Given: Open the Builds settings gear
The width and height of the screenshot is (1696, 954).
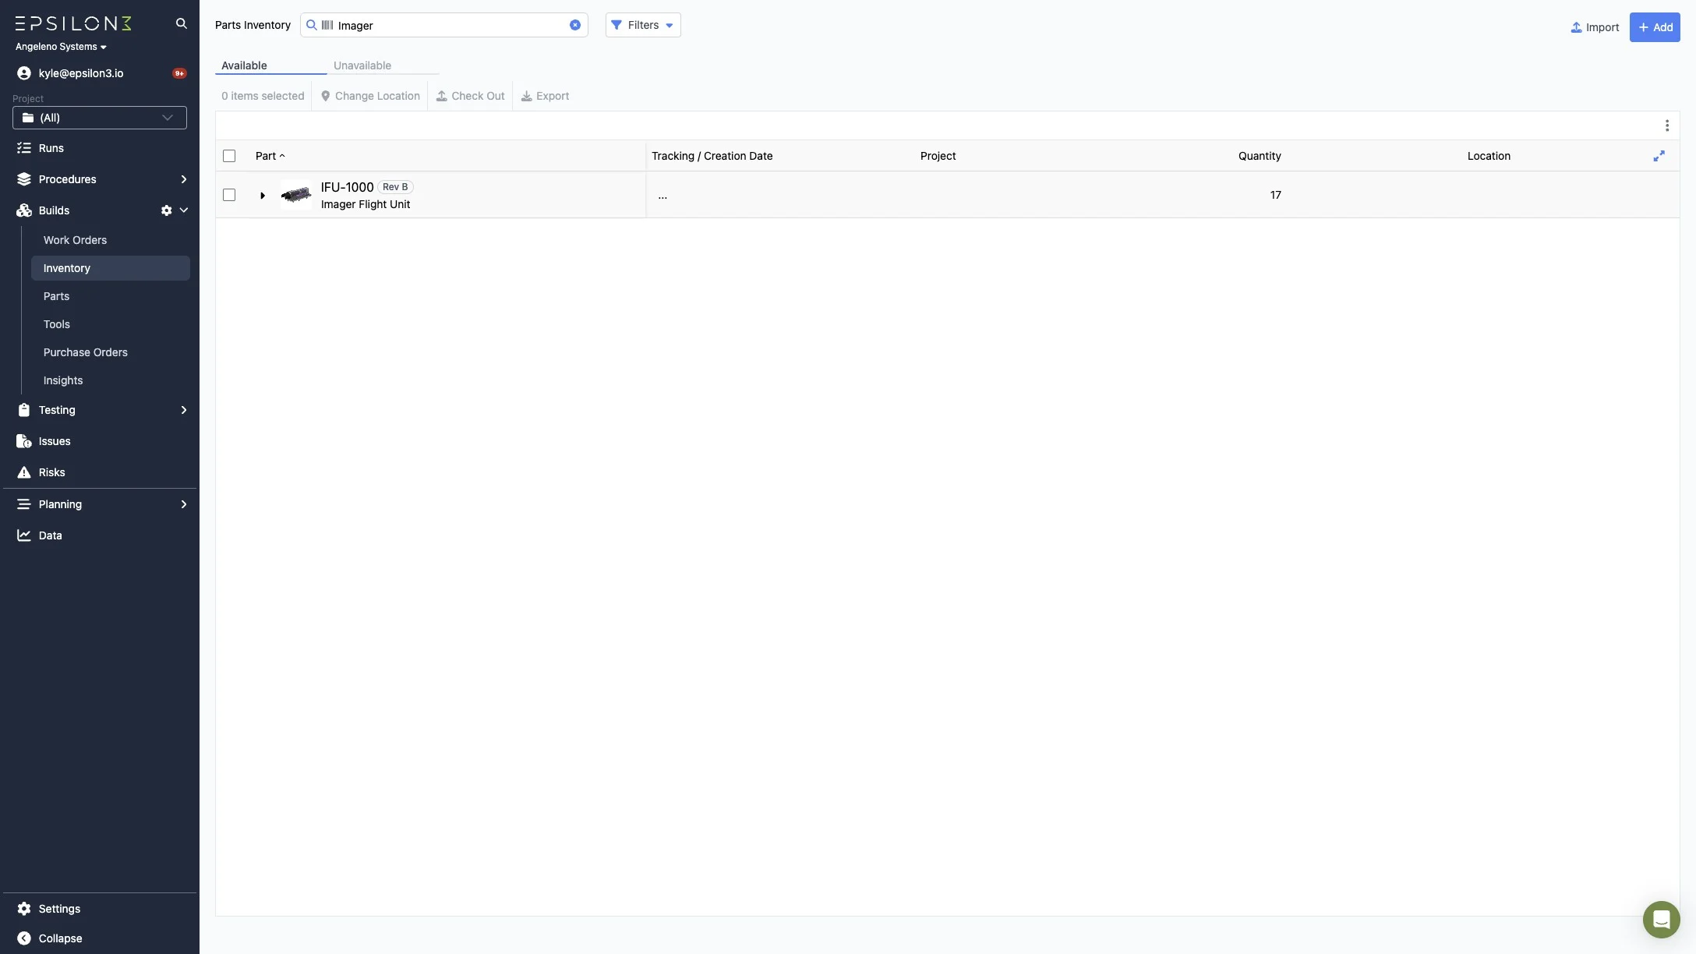Looking at the screenshot, I should tap(166, 210).
